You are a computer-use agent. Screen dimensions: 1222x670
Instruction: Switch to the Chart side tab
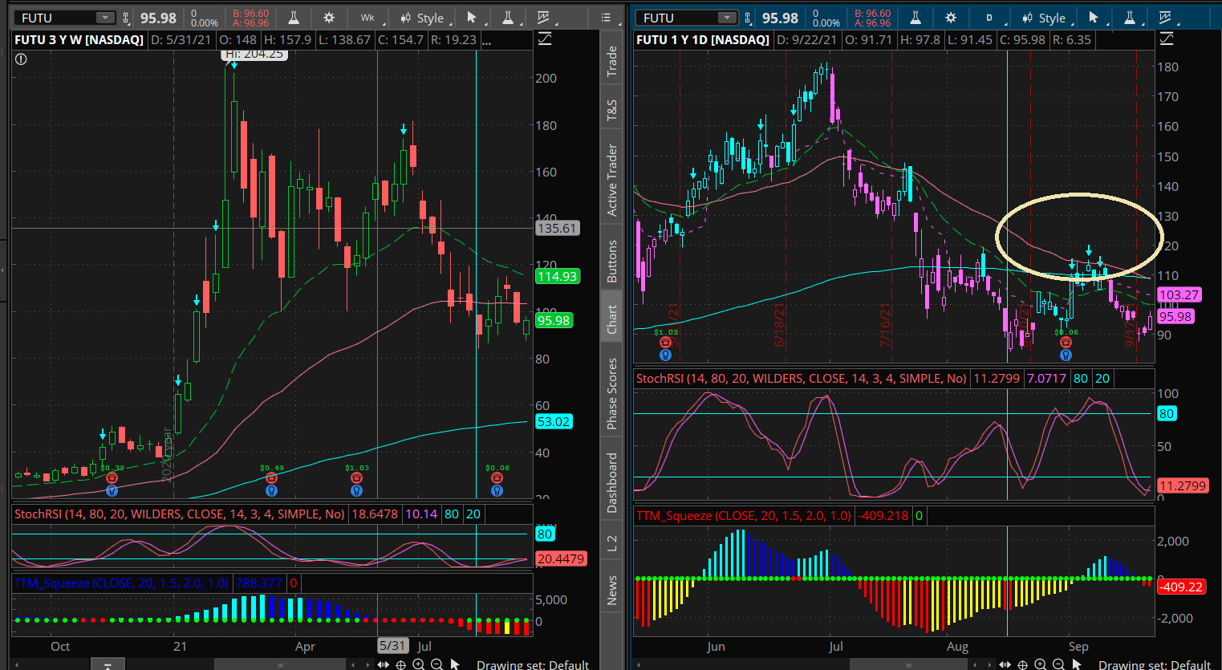(611, 319)
